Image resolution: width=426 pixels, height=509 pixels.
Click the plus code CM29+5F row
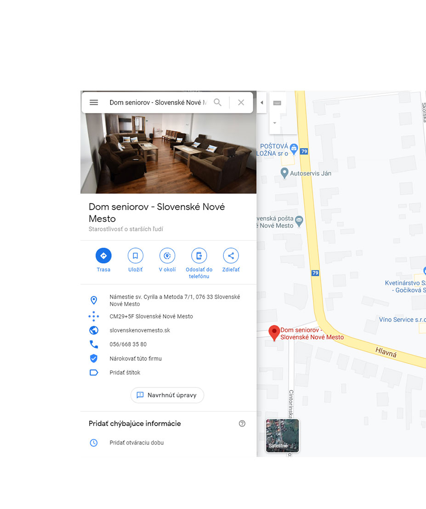point(168,316)
